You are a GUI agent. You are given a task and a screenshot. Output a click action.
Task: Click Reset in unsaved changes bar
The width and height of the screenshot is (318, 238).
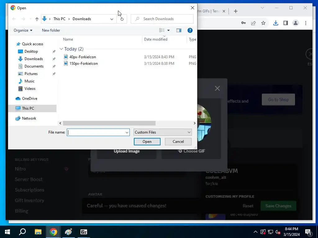(x=248, y=206)
